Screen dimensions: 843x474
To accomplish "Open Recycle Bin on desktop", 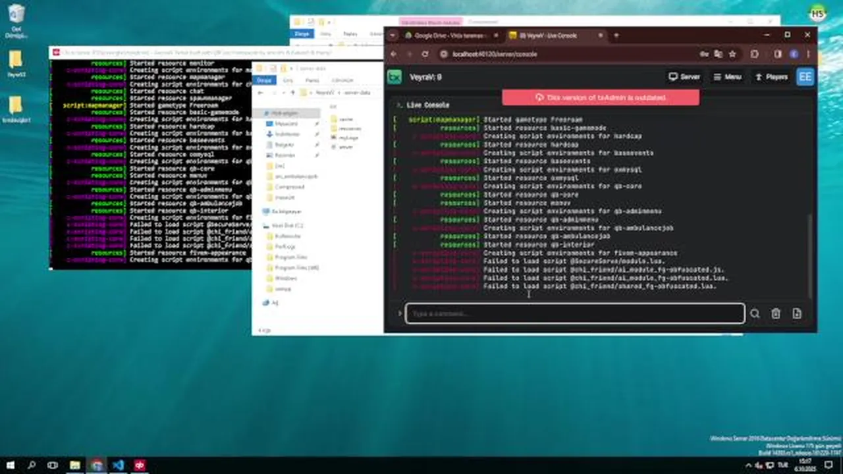I will (x=16, y=21).
